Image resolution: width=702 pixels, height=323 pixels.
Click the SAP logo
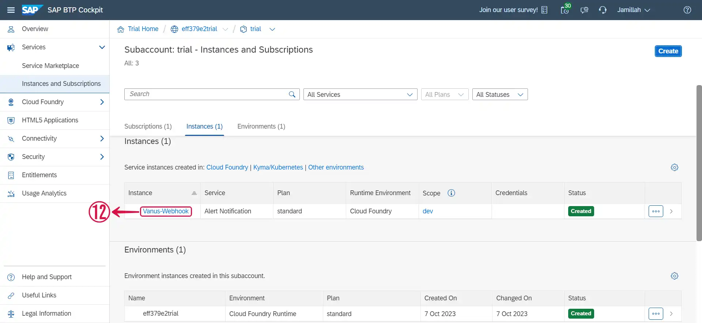click(x=32, y=10)
